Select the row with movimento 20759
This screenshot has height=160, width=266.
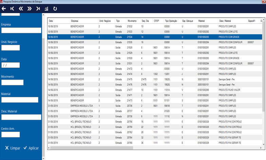pos(155,127)
